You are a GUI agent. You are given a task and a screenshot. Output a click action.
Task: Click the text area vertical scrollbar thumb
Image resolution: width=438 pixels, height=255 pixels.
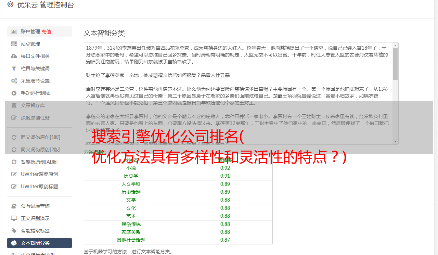click(x=395, y=64)
